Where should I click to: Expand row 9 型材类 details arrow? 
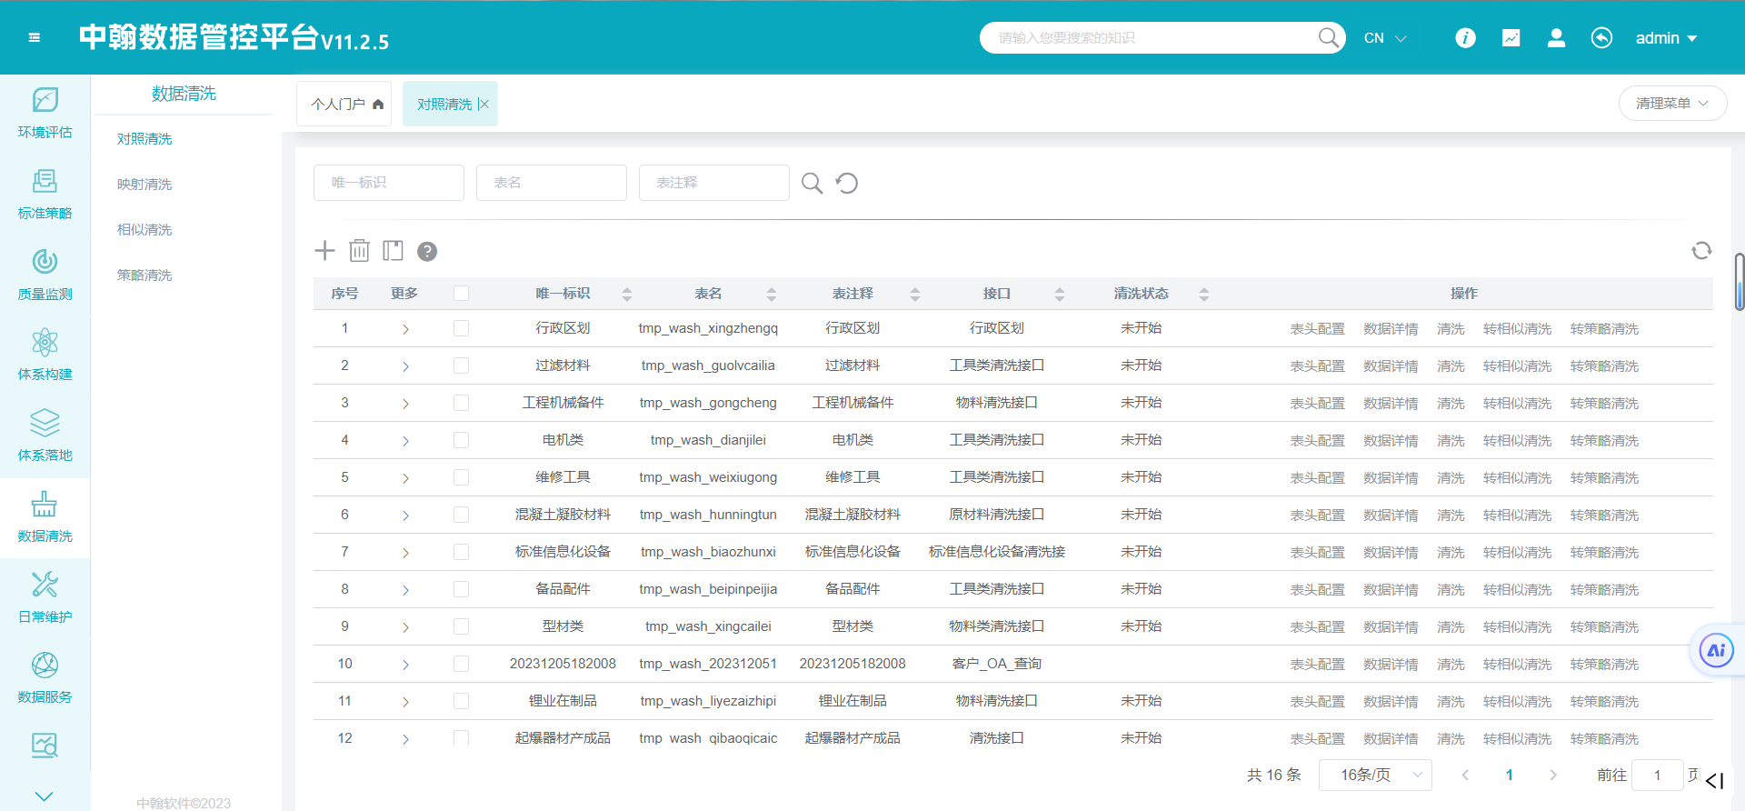pos(405,627)
